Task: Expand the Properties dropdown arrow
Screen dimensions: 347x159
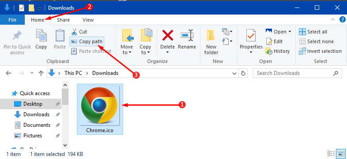Action: [251, 52]
